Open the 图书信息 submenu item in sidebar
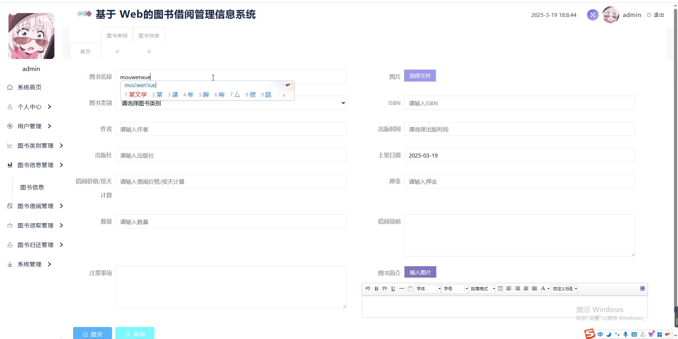This screenshot has width=678, height=339. pyautogui.click(x=32, y=187)
